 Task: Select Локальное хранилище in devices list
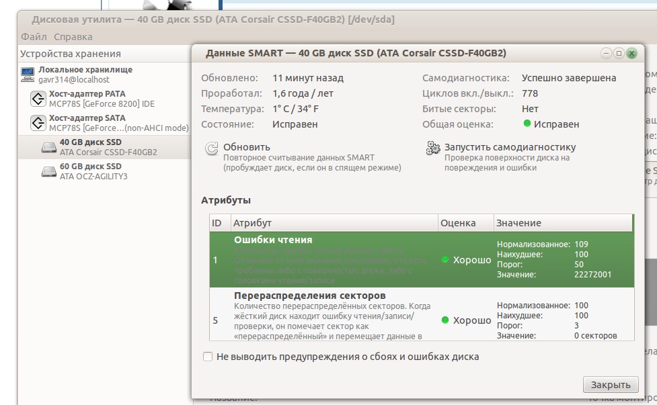tap(104, 75)
